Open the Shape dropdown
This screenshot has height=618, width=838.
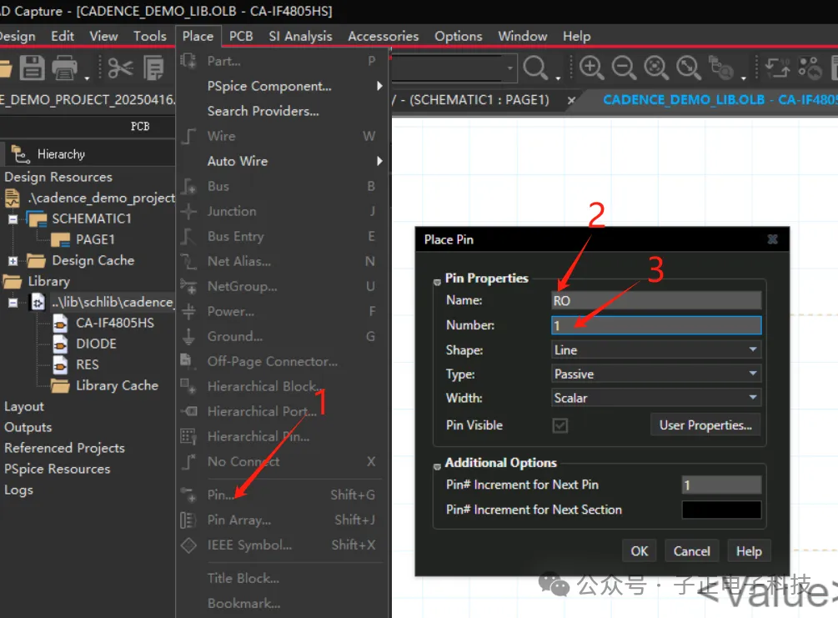[656, 350]
